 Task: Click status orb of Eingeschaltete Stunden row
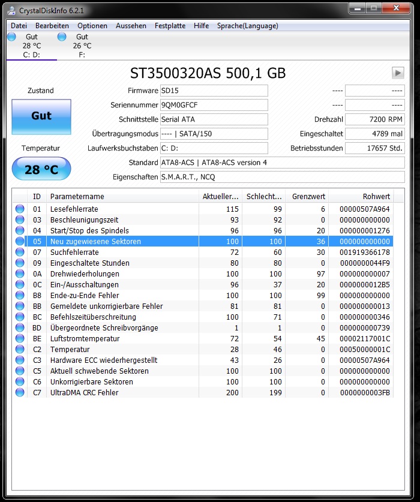coord(20,263)
